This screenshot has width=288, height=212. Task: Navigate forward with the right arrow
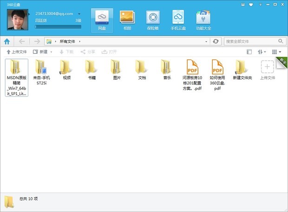point(37,41)
